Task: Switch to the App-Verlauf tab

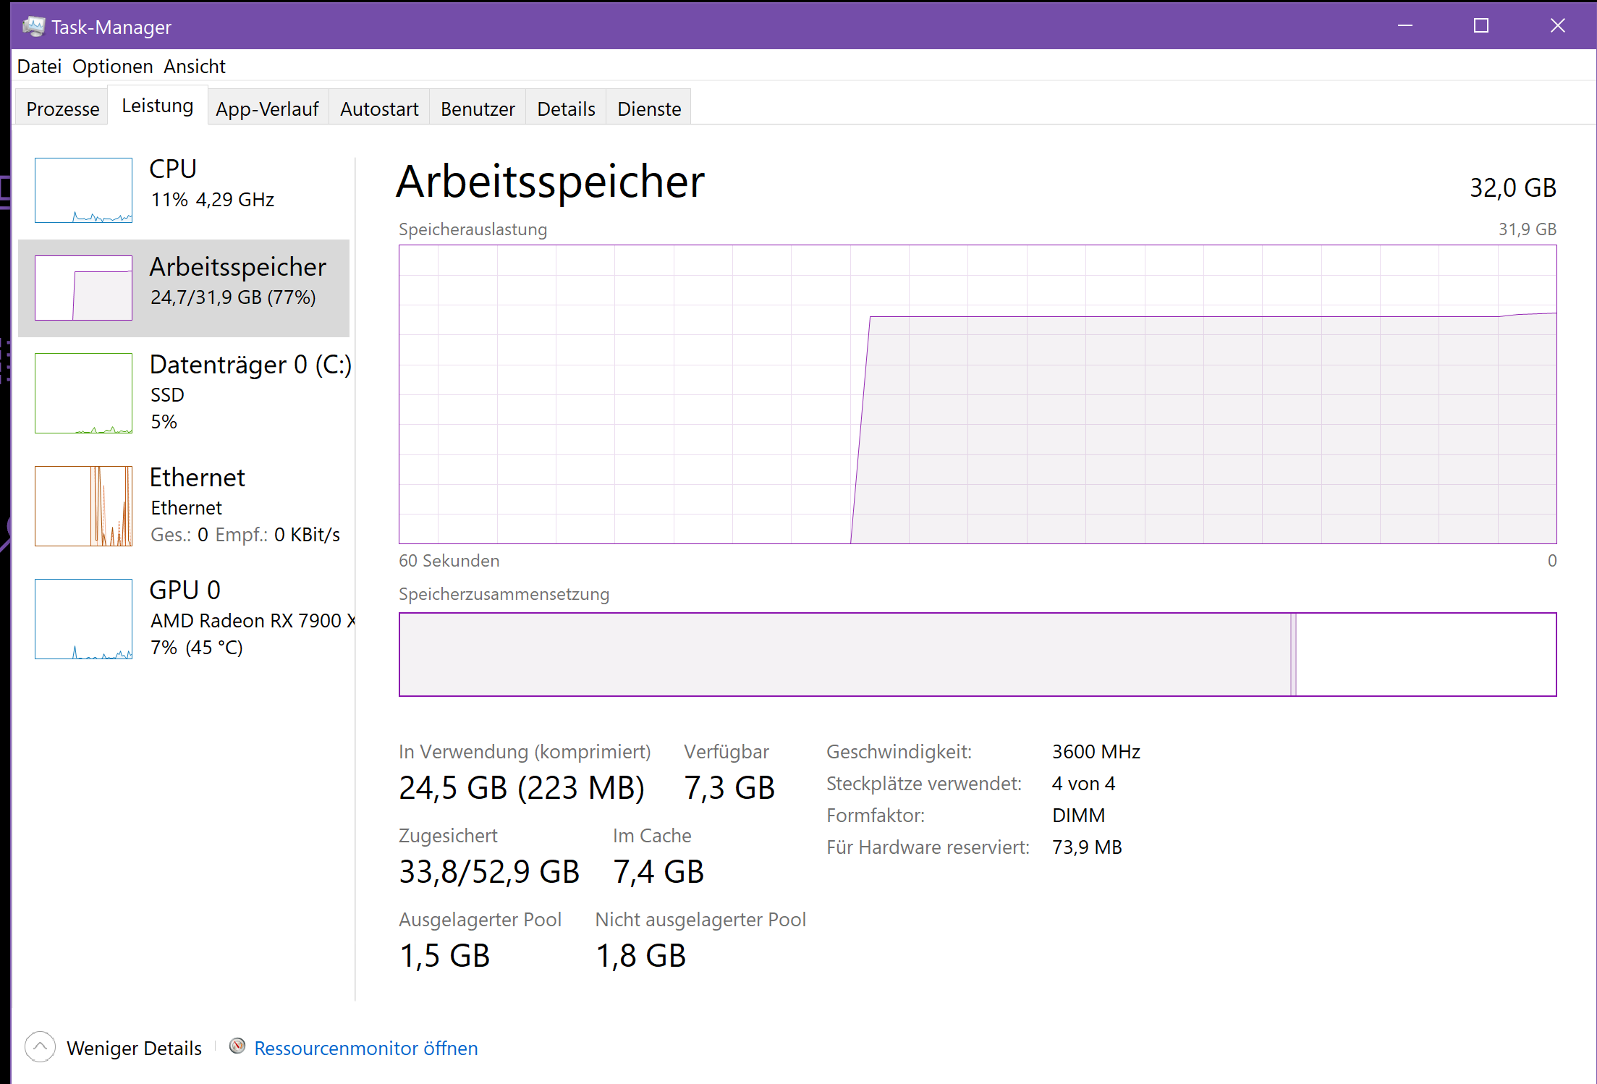Action: [267, 109]
